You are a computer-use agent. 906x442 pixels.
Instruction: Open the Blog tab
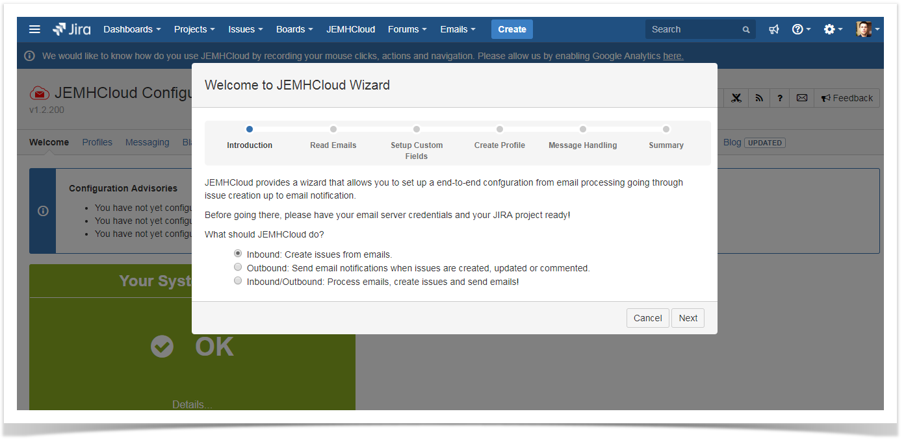[x=732, y=142]
